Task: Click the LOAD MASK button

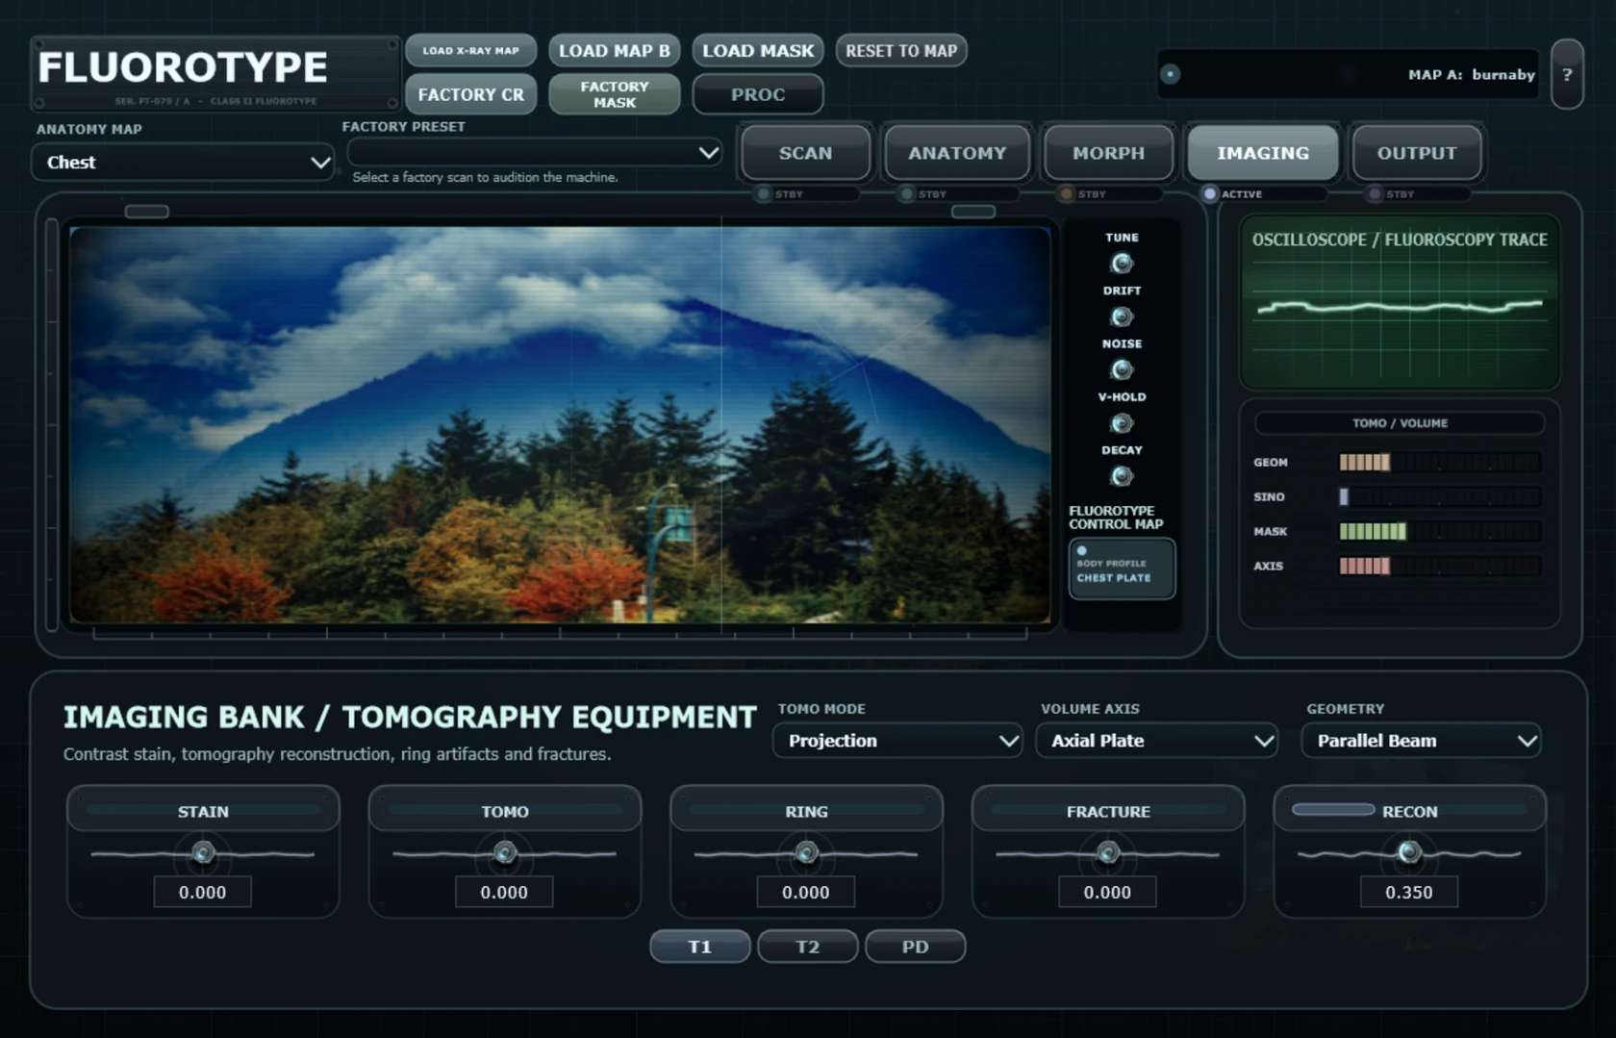Action: click(x=758, y=50)
